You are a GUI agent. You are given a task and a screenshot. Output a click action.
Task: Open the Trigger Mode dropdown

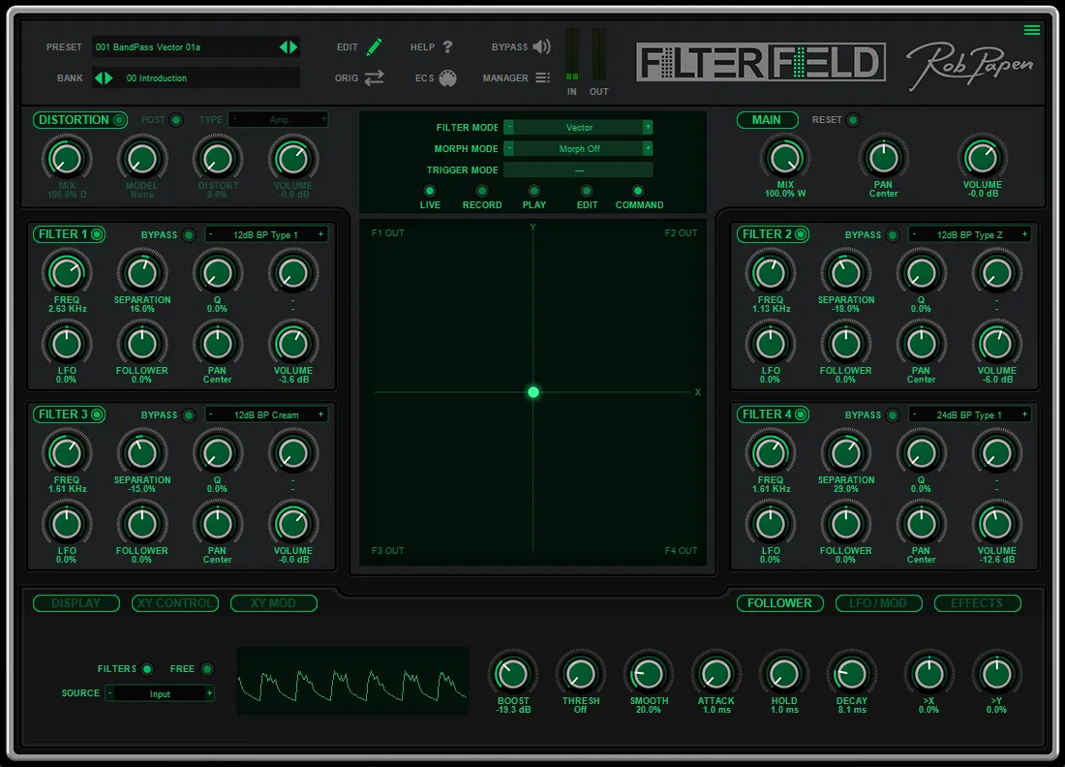pyautogui.click(x=579, y=169)
